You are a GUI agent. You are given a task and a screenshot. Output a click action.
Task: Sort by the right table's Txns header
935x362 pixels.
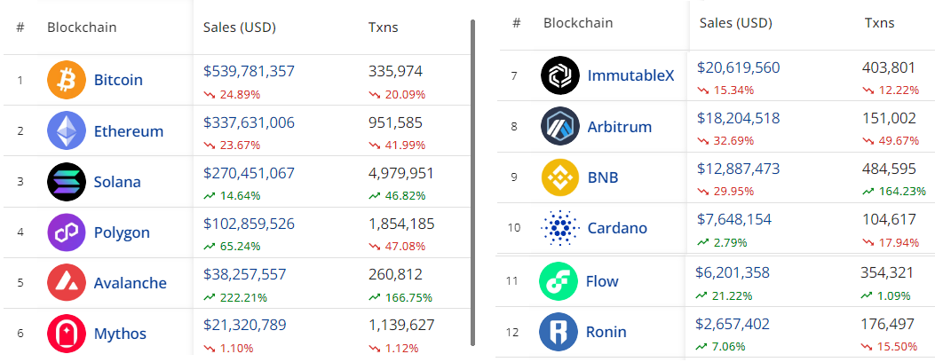(880, 23)
